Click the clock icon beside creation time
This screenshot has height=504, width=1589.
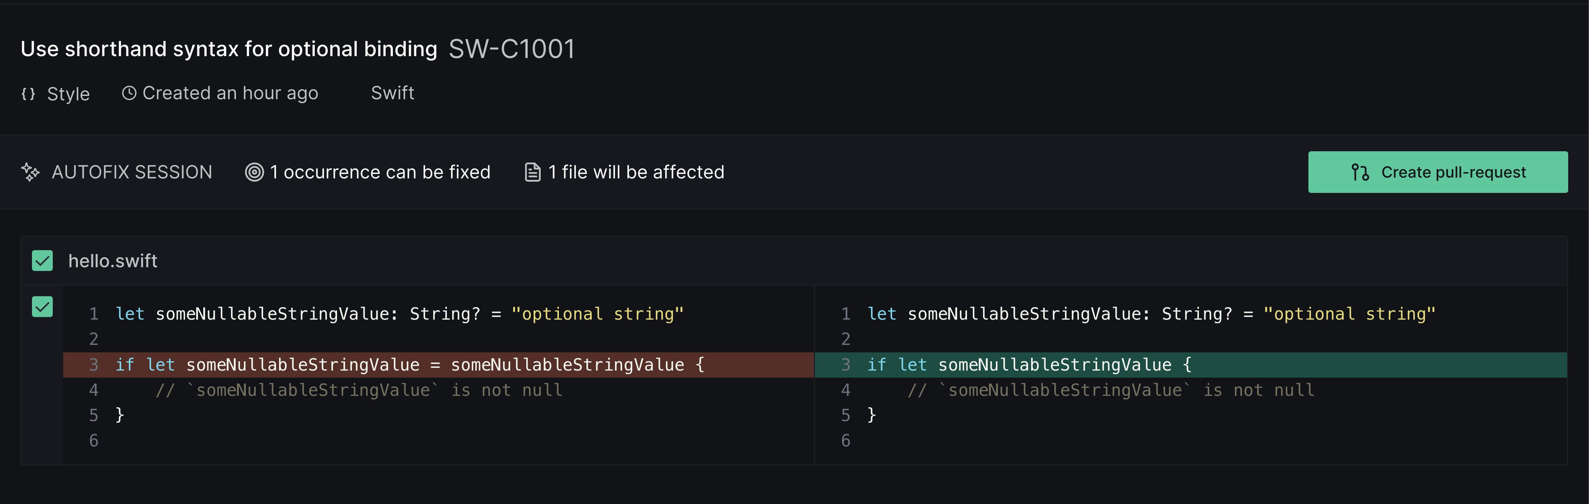[x=130, y=93]
